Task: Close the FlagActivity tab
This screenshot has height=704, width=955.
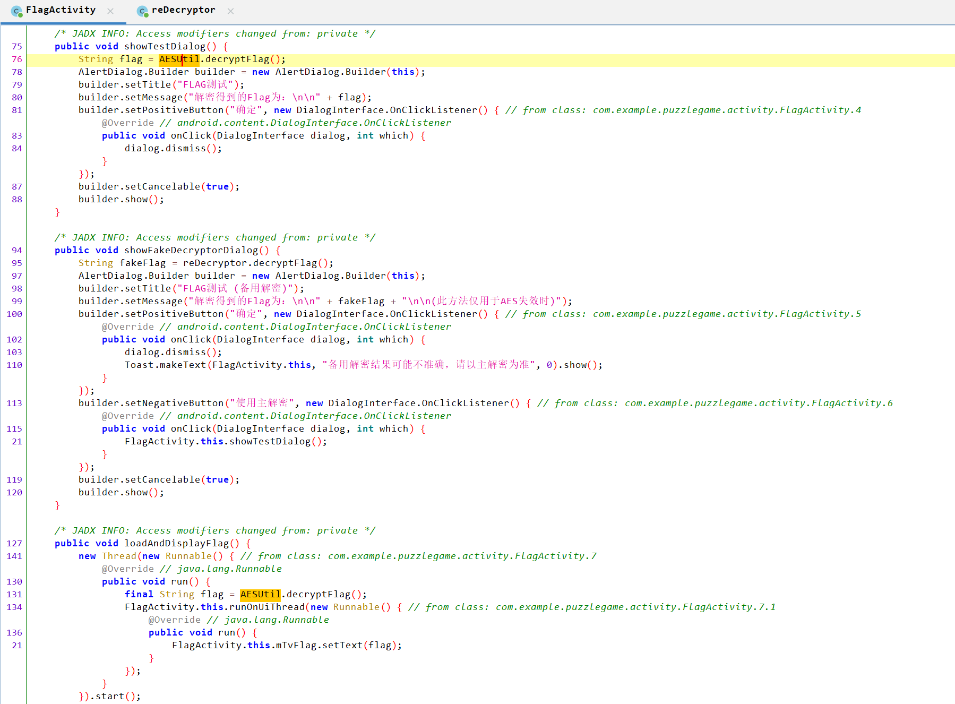Action: pos(110,11)
